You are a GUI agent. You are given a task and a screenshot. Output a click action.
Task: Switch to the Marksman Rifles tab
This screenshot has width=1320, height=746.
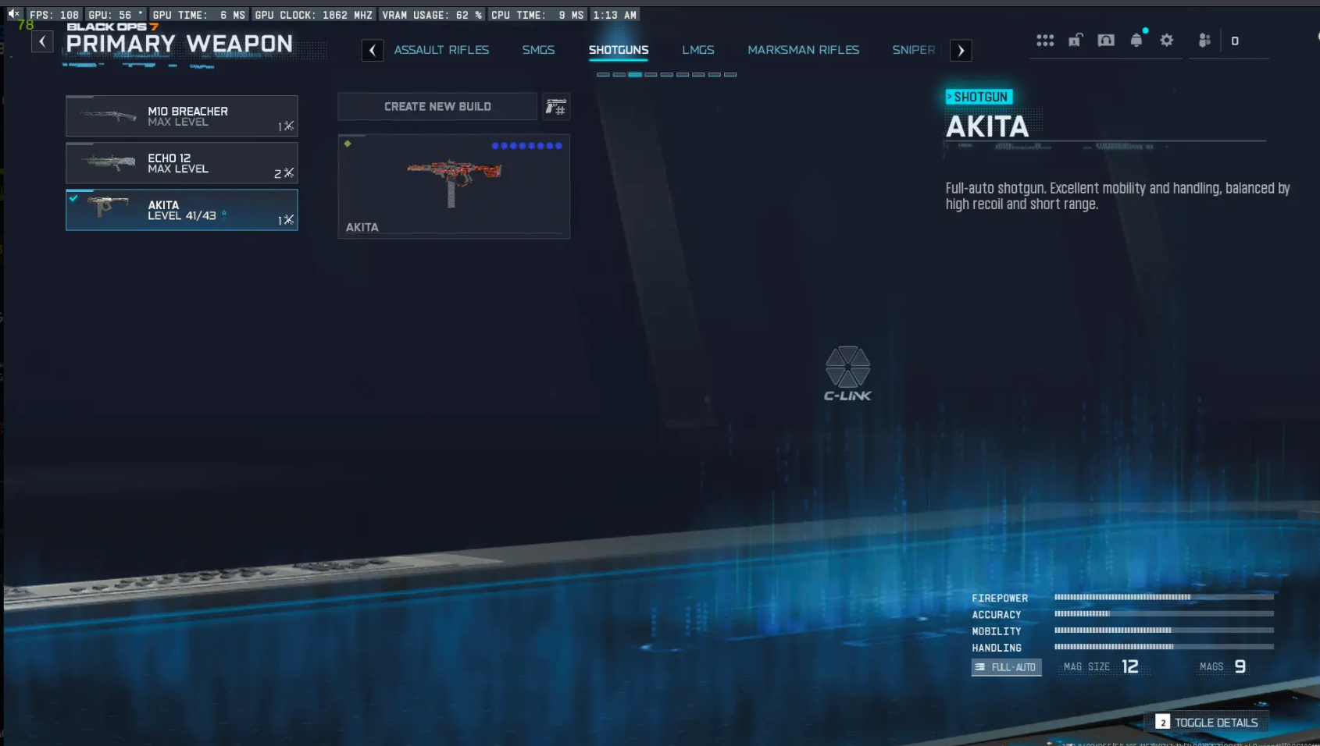(x=804, y=49)
